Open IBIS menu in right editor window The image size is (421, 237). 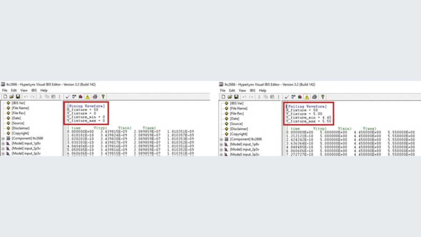252,90
